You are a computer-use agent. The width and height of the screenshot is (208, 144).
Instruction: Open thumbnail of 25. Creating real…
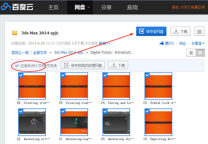click(x=74, y=86)
